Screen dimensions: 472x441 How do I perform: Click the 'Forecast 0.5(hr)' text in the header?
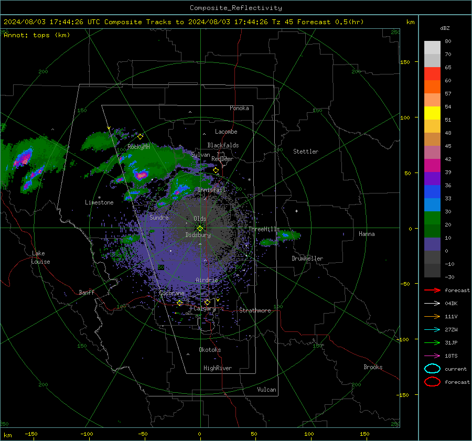tap(330, 22)
